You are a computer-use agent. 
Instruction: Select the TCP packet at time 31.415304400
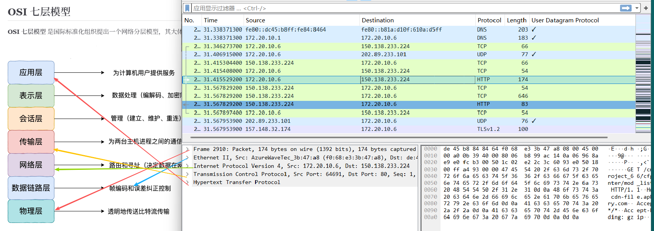coord(409,63)
